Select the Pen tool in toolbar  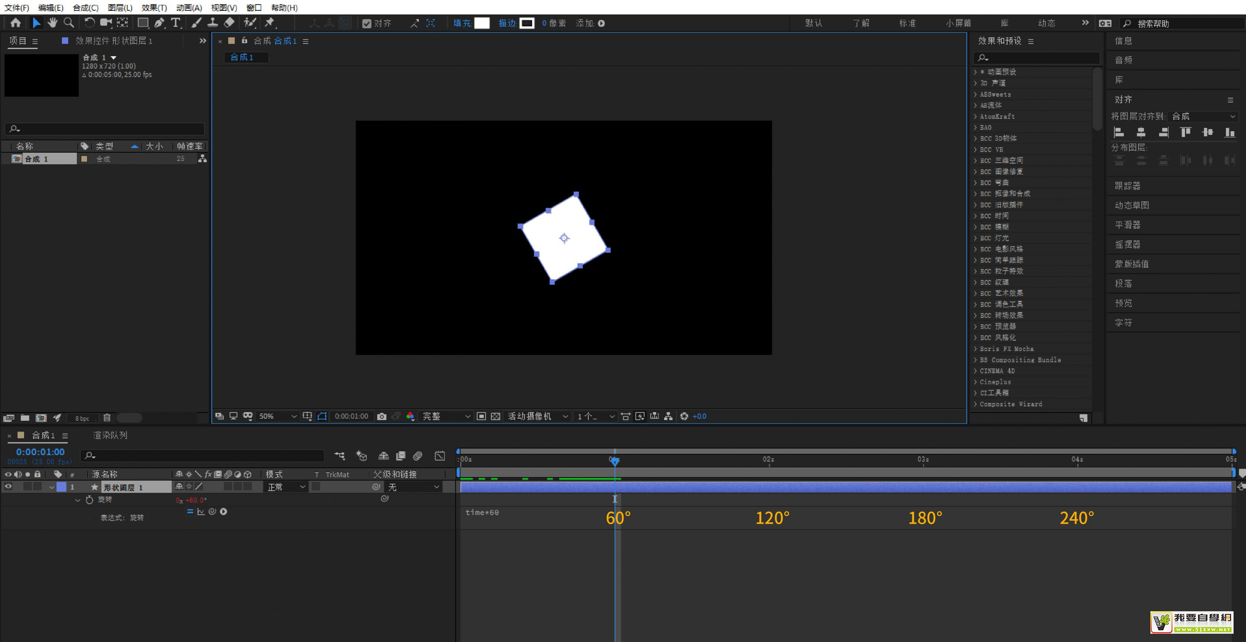click(159, 23)
